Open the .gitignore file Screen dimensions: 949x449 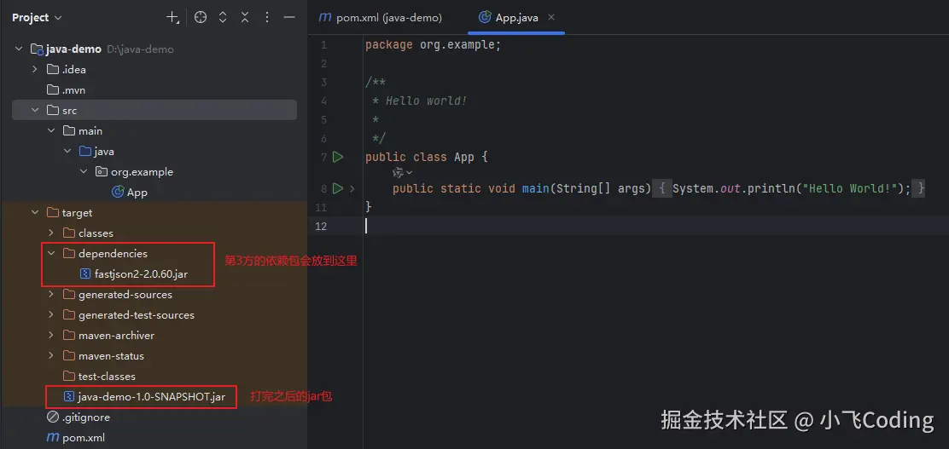(x=85, y=417)
